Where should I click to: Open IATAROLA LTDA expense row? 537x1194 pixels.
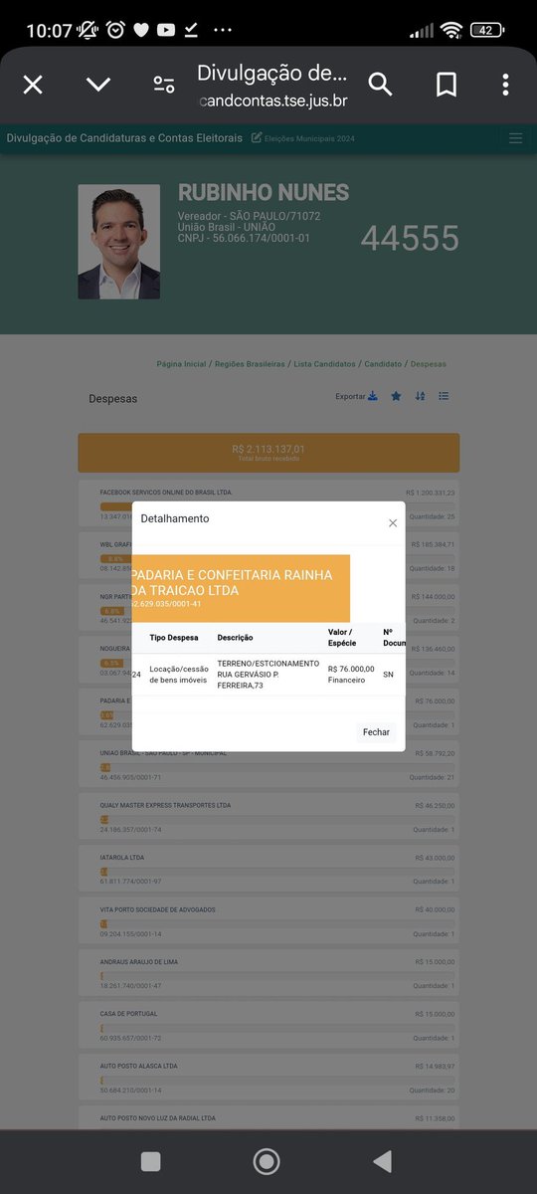[x=268, y=868]
